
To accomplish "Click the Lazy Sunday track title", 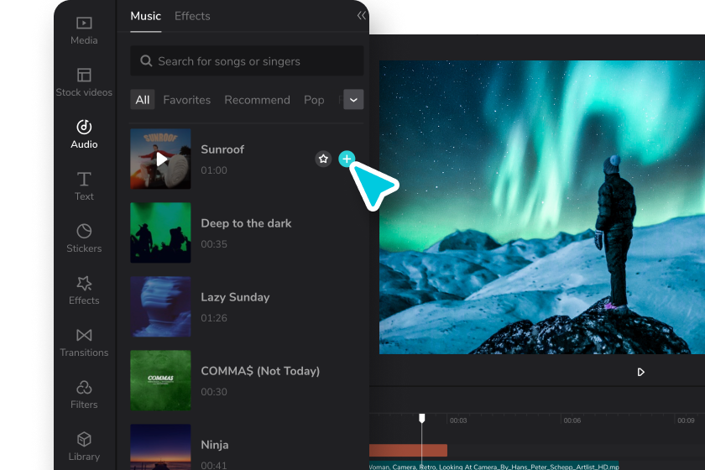I will (235, 297).
